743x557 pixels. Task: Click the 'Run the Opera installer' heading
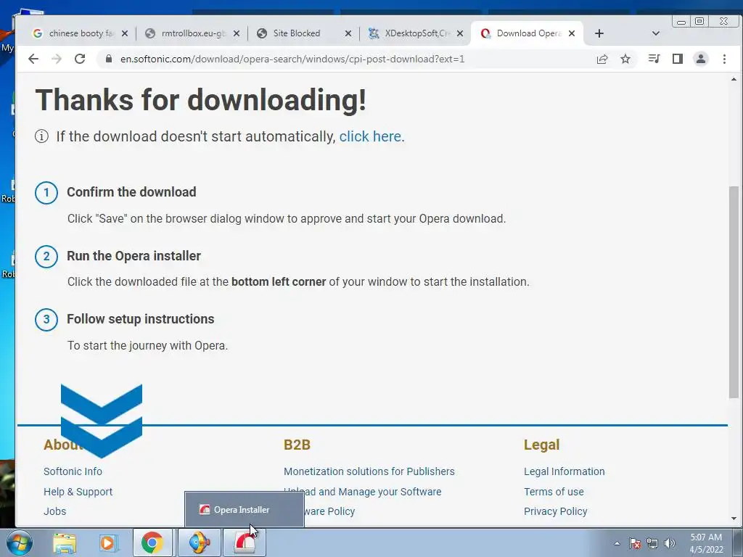[x=134, y=256]
